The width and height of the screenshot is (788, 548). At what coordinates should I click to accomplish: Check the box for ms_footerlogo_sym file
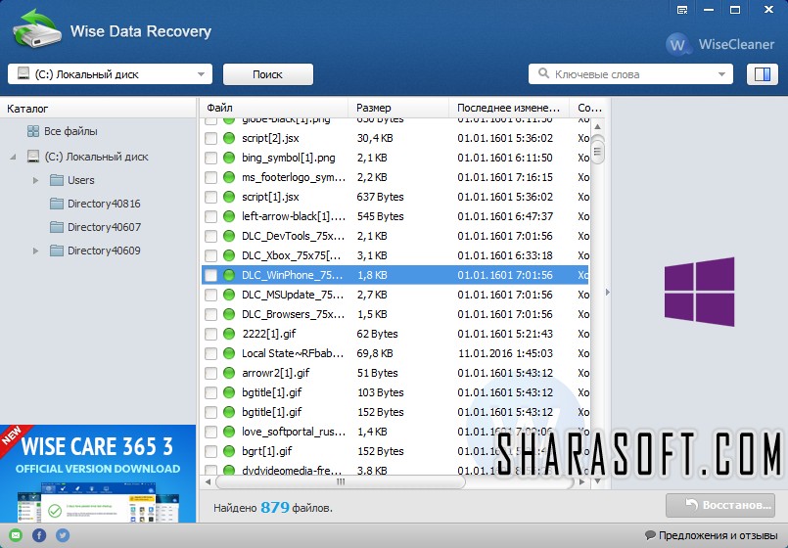coord(211,177)
